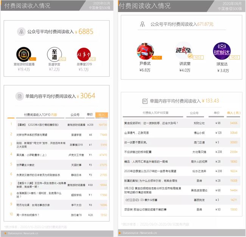The height and width of the screenshot is (237, 246).
Task: Click the ¥19.4万 income under the NO.1 account
Action: point(24,69)
